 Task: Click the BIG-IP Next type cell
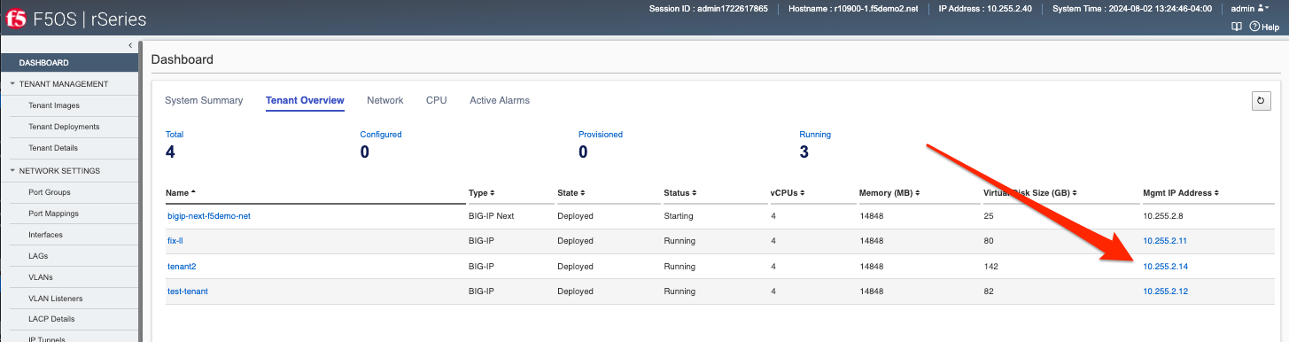pos(492,216)
